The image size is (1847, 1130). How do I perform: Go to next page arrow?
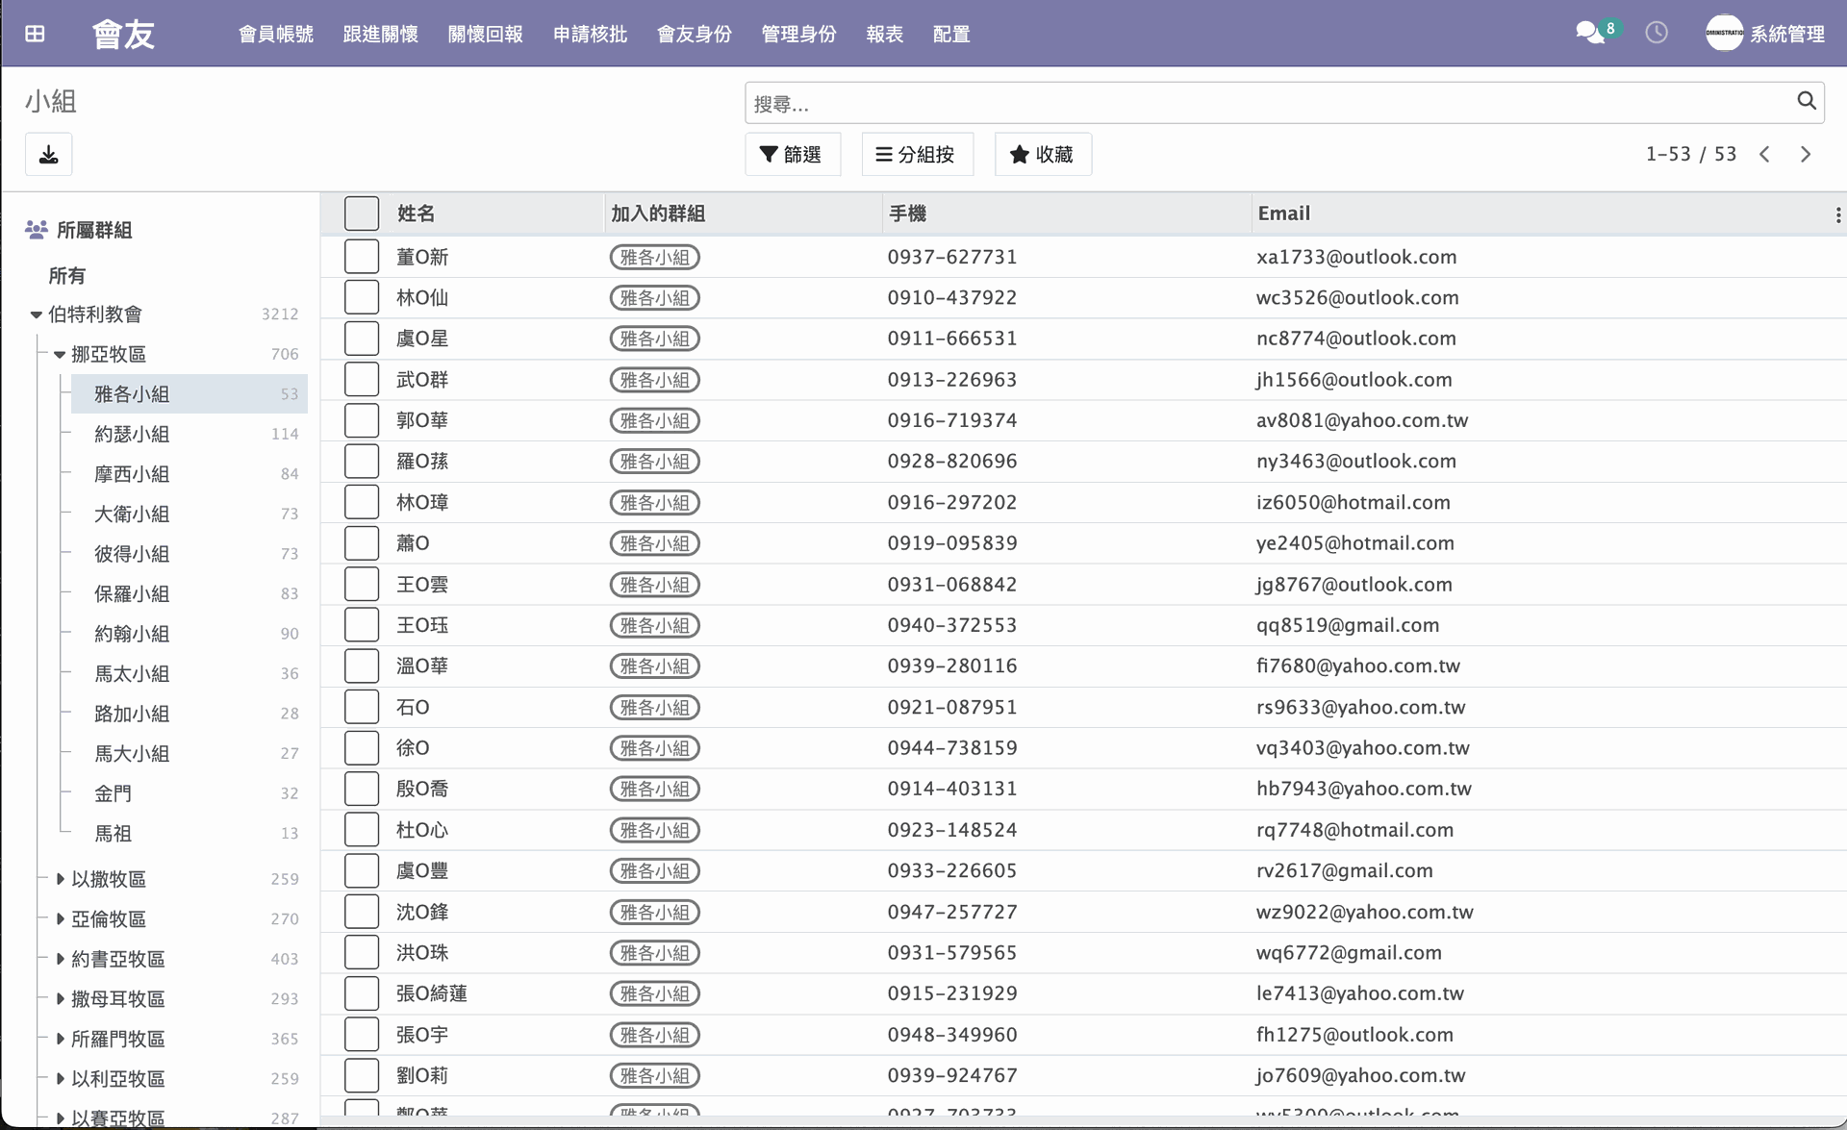click(x=1806, y=154)
